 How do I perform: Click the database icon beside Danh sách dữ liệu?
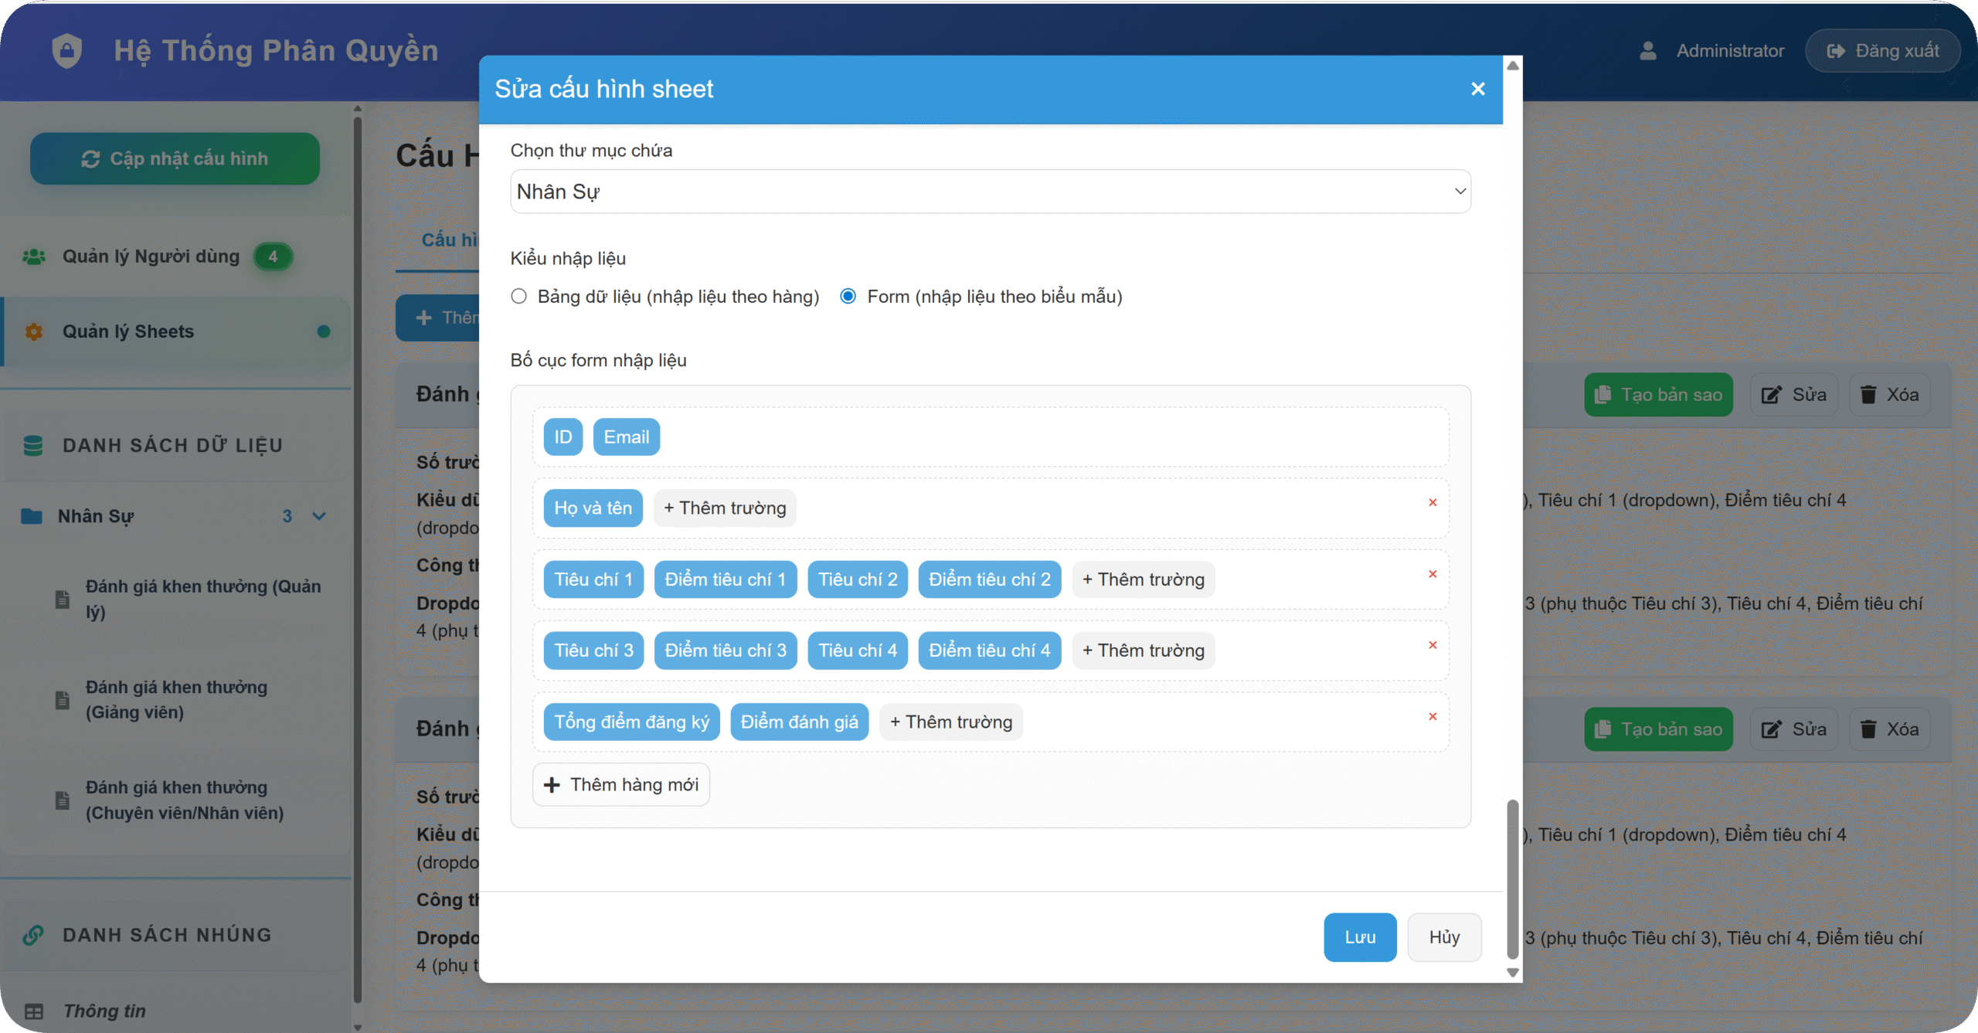[x=33, y=446]
